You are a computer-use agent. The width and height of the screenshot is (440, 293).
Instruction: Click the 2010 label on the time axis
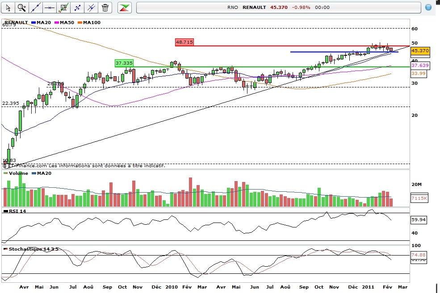click(172, 287)
